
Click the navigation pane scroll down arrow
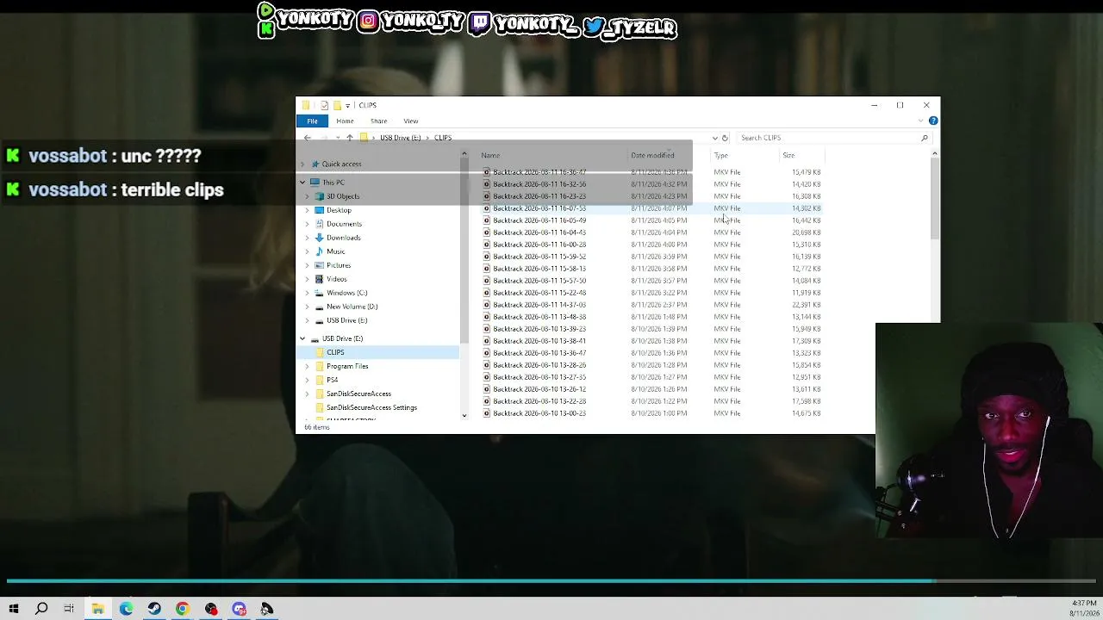tap(464, 416)
